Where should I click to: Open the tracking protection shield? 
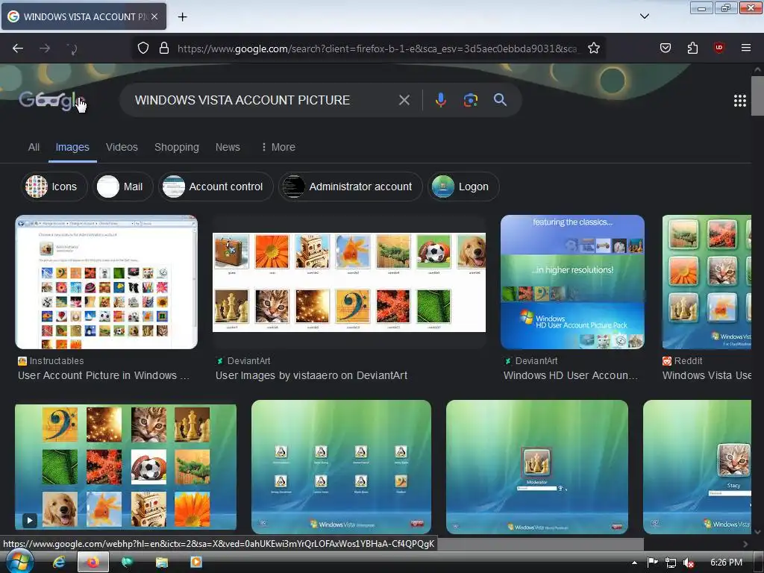click(143, 48)
